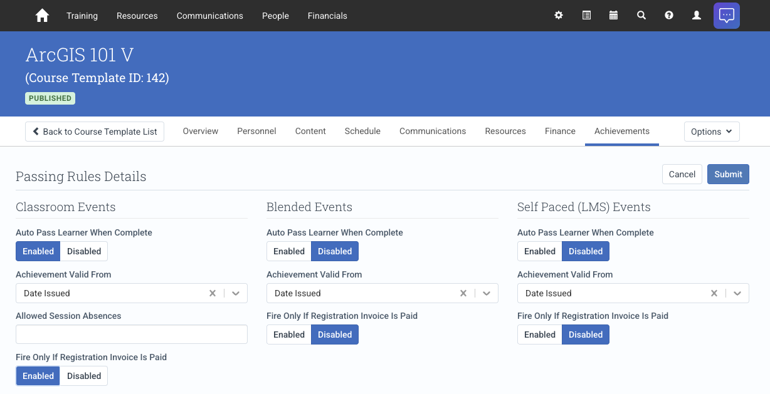The image size is (770, 394).
Task: Disable invoice paid rule for Blended Events
Action: pyautogui.click(x=335, y=334)
